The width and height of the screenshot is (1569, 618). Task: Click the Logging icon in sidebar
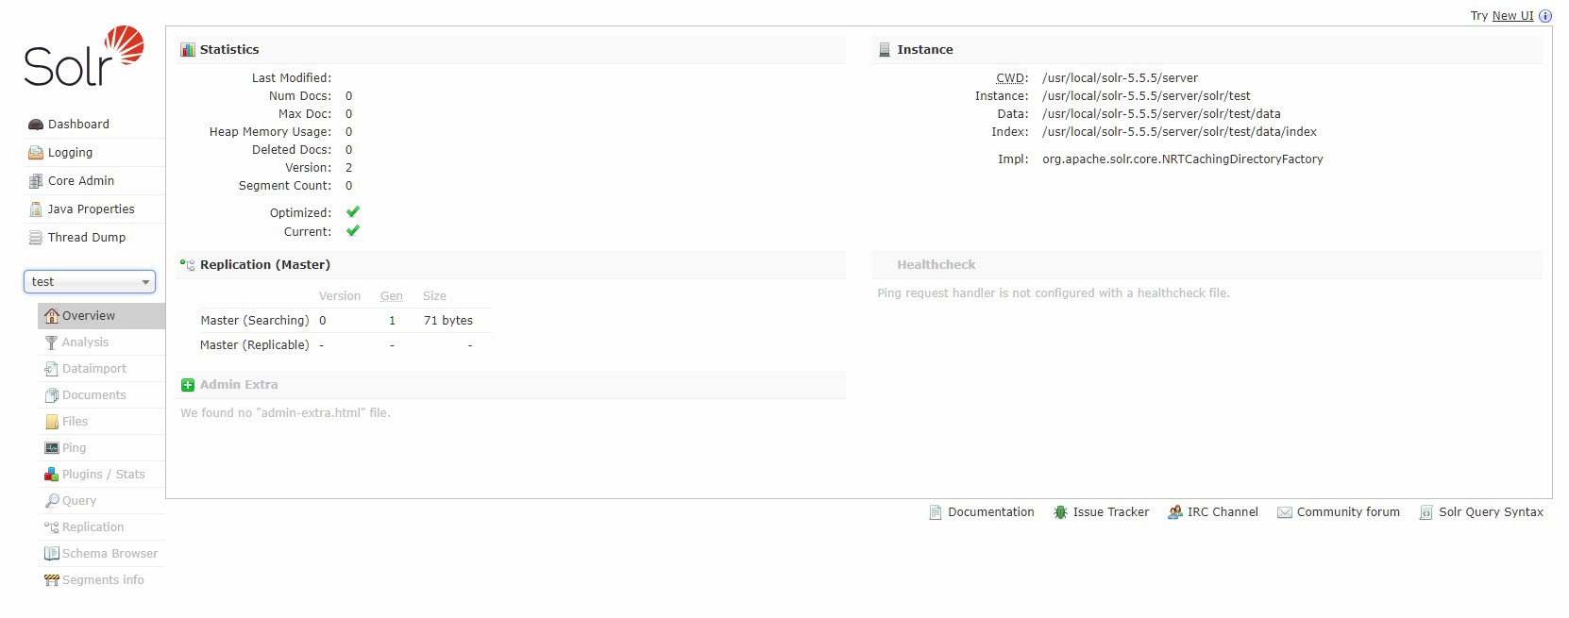(x=36, y=153)
